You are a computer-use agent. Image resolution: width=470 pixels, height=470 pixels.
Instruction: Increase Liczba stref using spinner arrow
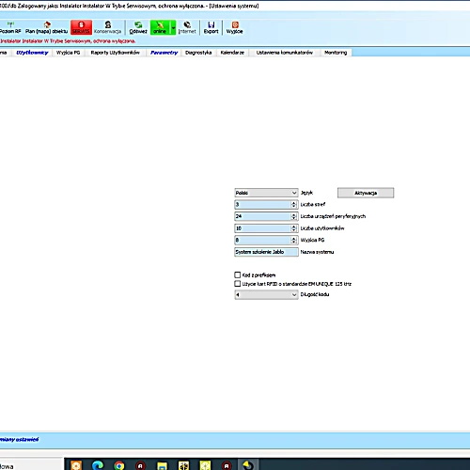coord(293,203)
